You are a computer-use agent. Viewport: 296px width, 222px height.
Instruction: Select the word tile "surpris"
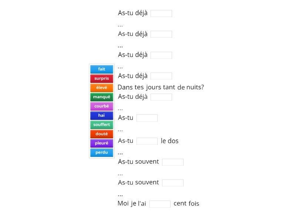[101, 78]
